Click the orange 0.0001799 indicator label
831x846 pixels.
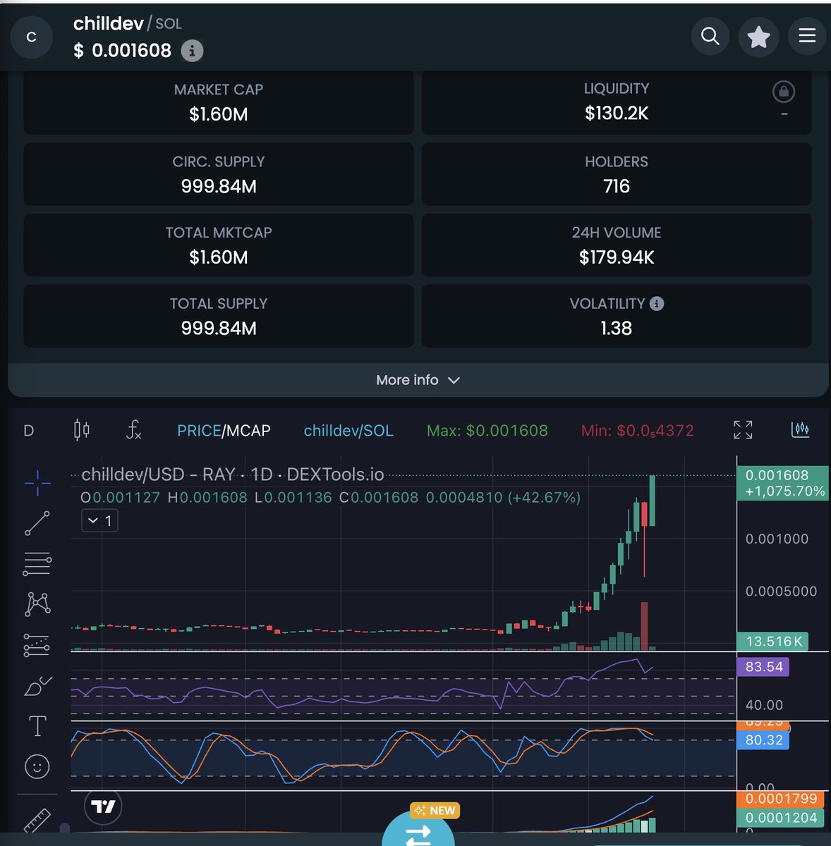point(780,799)
